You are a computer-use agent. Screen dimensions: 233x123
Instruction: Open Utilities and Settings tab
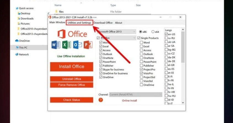coord(79,23)
